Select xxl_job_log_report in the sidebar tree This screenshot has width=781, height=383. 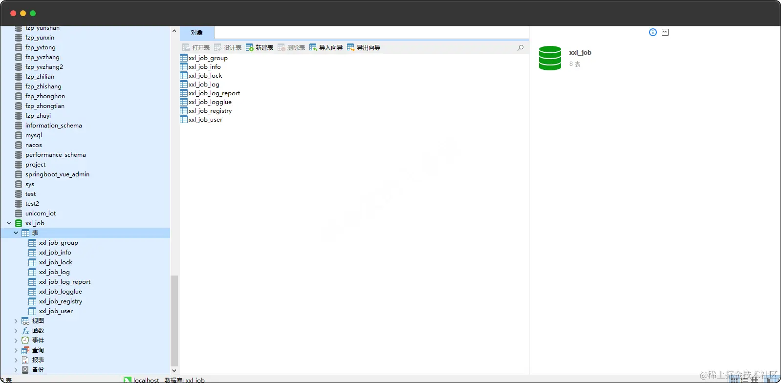tap(65, 282)
